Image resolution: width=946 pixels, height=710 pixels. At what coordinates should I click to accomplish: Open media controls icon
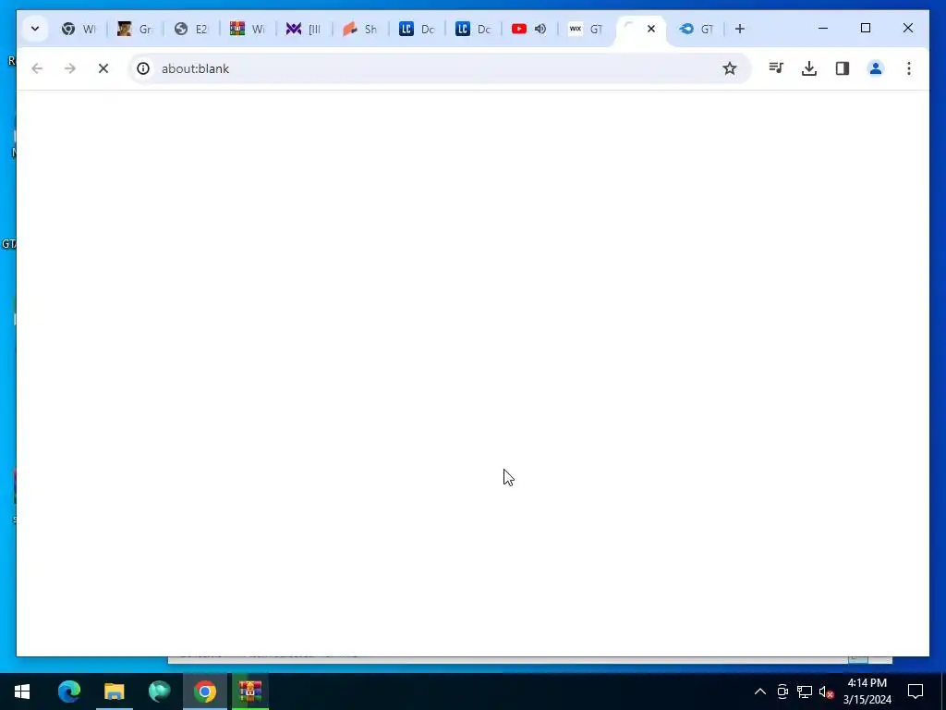776,68
